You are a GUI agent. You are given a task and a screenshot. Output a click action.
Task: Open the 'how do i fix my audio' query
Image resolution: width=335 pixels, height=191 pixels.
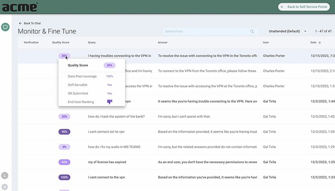pos(115,147)
